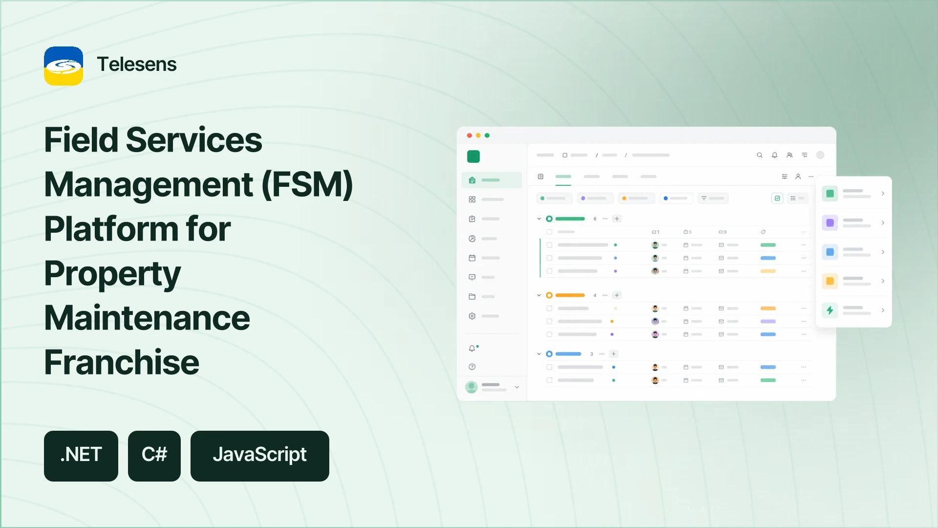Image resolution: width=938 pixels, height=528 pixels.
Task: Open the settings gear sidebar icon
Action: (472, 316)
